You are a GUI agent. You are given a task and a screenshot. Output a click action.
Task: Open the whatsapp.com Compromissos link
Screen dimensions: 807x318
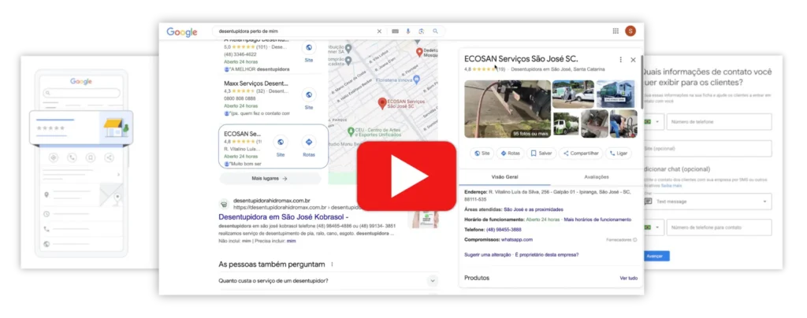coord(517,239)
